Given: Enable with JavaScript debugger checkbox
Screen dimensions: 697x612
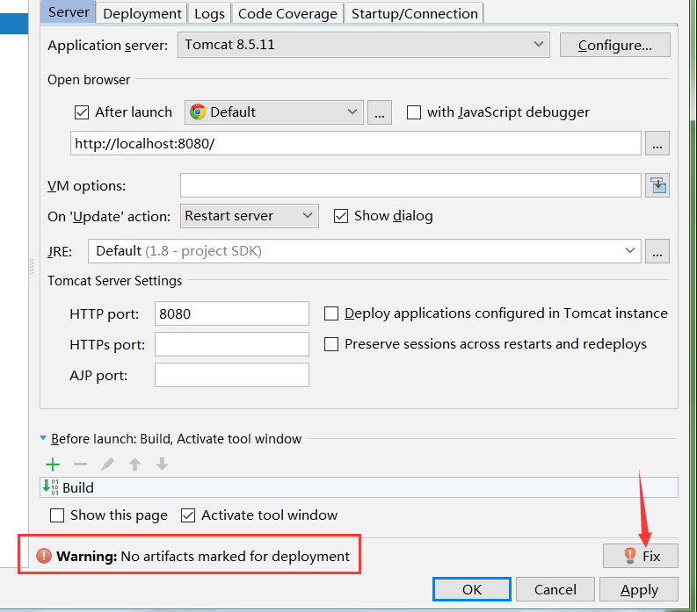Looking at the screenshot, I should (x=414, y=112).
